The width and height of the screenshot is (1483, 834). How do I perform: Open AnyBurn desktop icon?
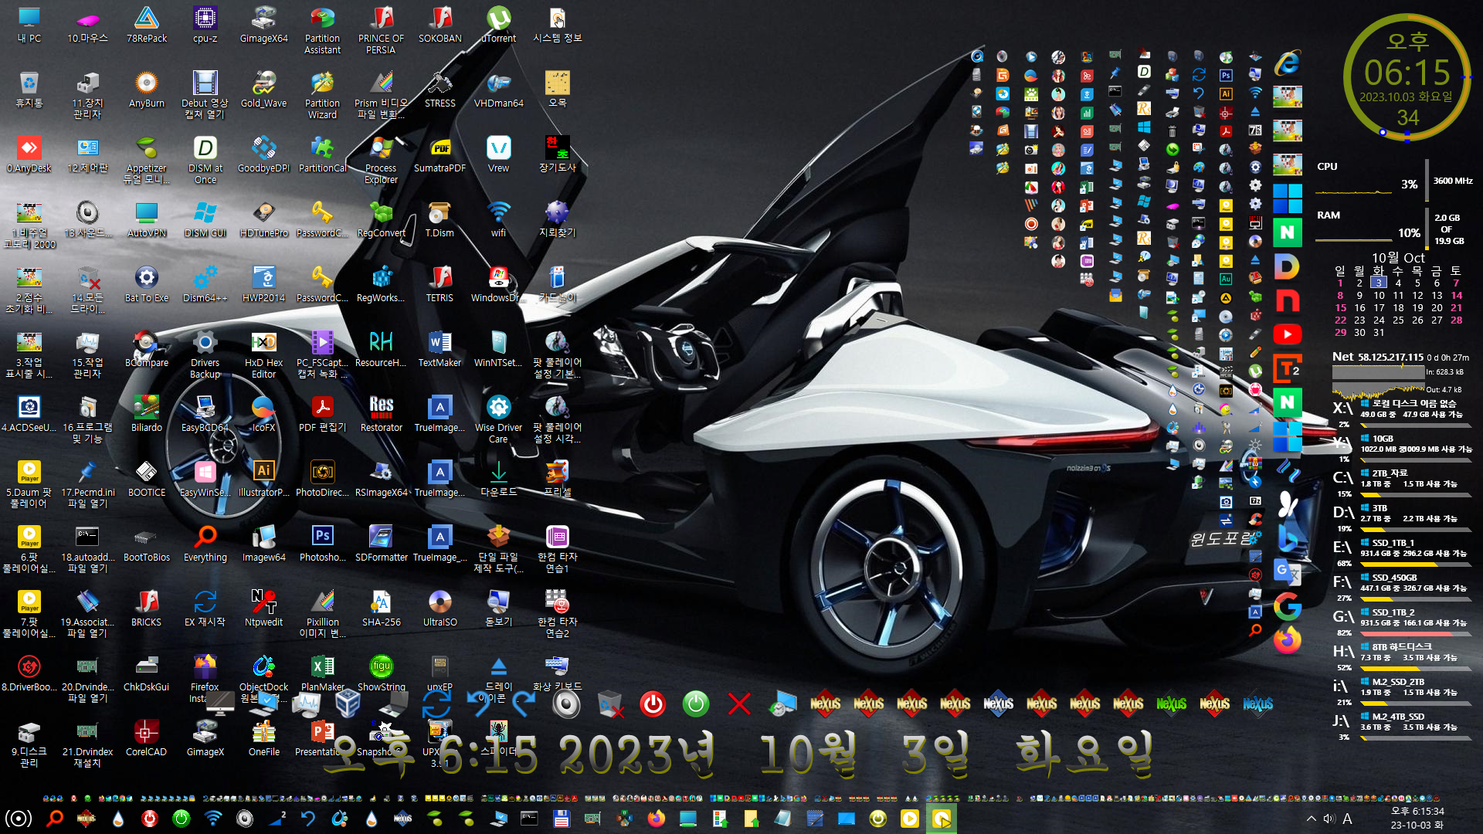146,90
